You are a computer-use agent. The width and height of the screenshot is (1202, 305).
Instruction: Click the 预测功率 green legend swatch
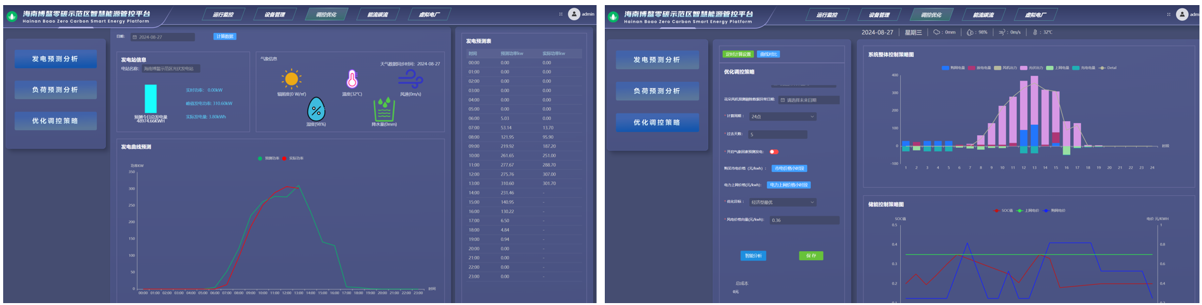pyautogui.click(x=260, y=159)
